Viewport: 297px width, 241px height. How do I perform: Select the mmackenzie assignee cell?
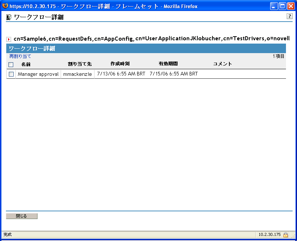78,74
